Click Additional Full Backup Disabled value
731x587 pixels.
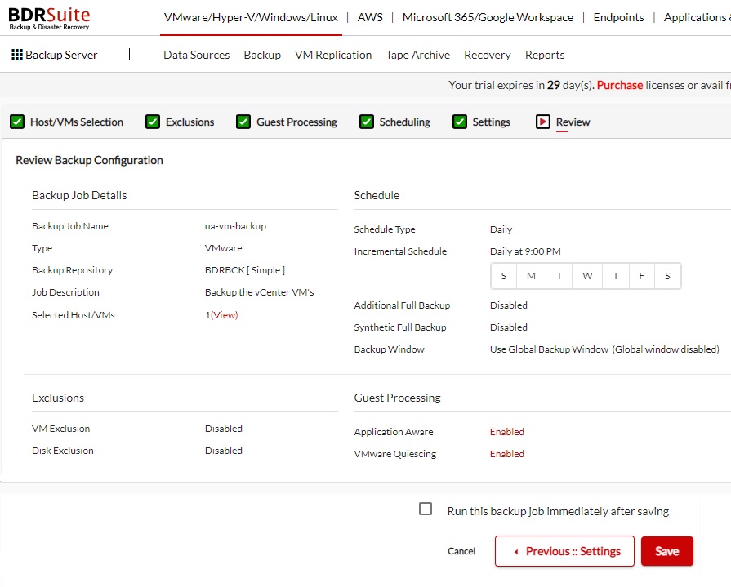[x=508, y=305]
